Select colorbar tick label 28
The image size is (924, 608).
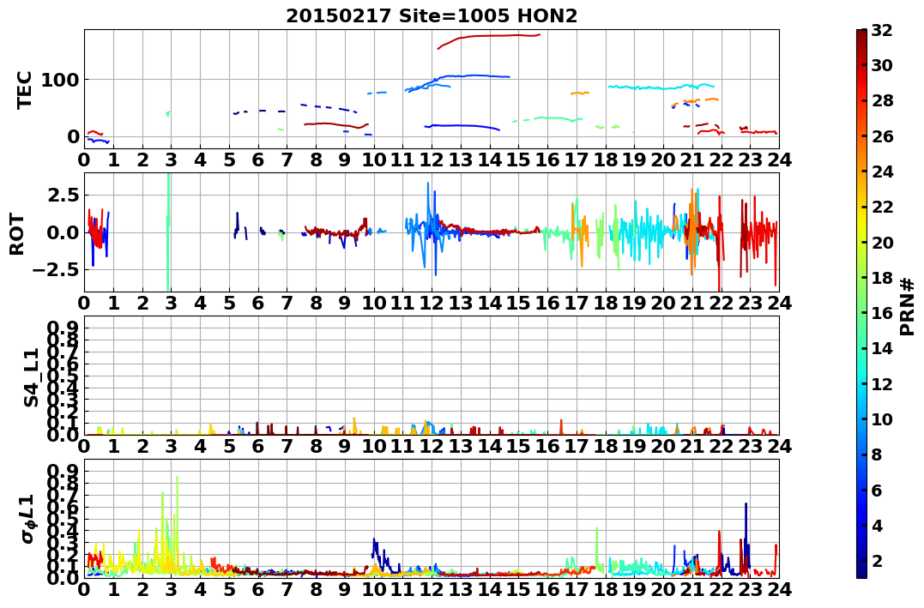[882, 100]
